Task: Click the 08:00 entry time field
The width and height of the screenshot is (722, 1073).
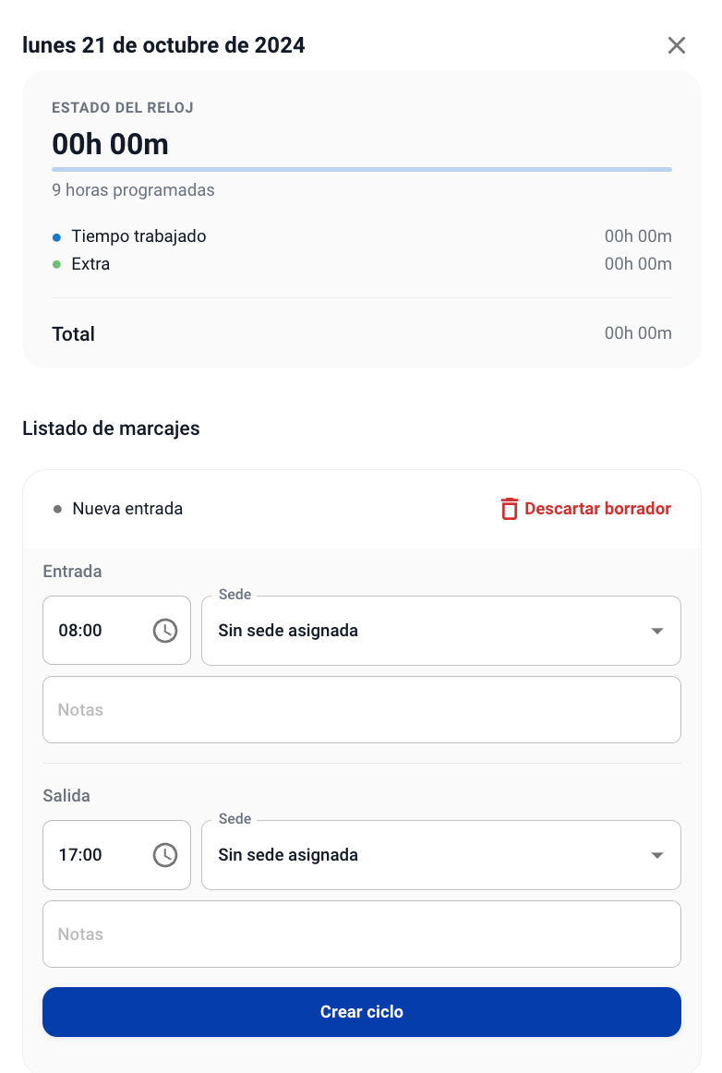Action: [x=92, y=631]
